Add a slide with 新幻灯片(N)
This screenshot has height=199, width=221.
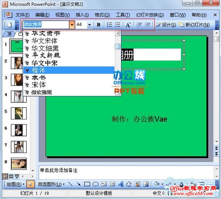[194, 25]
